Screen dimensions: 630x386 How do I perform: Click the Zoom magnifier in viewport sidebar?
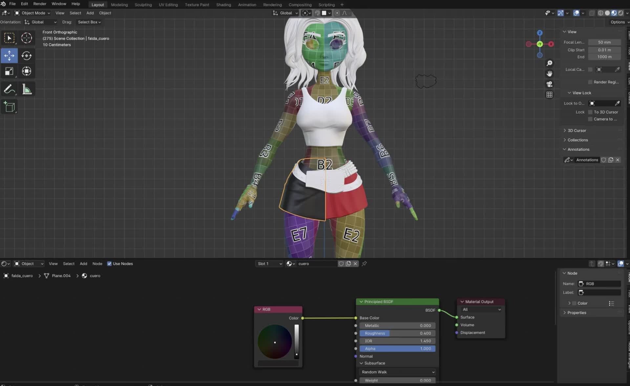tap(550, 63)
